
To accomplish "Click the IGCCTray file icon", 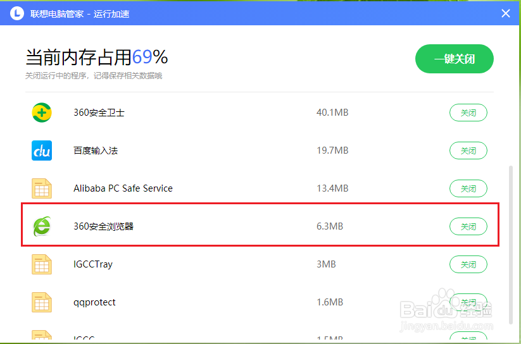I will pos(42,264).
